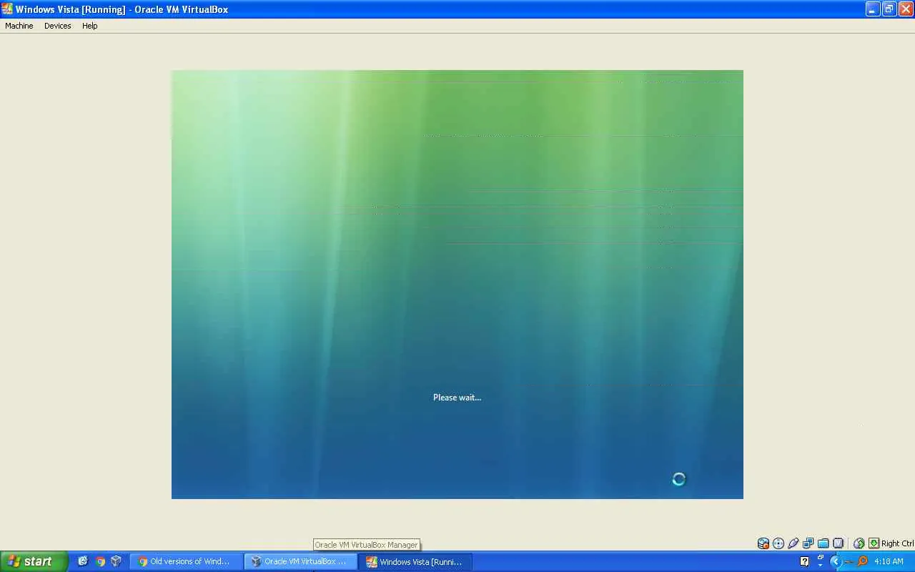Open the Machine menu
915x572 pixels.
point(19,26)
